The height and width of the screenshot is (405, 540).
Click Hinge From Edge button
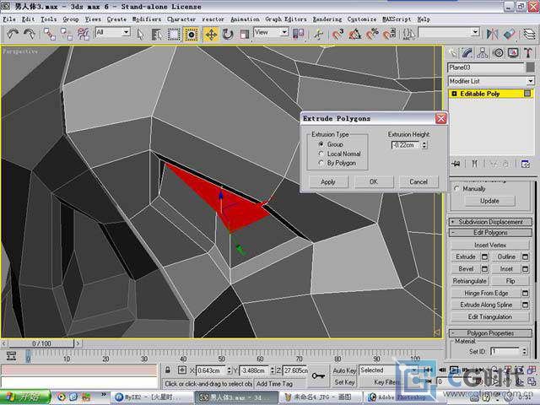486,293
